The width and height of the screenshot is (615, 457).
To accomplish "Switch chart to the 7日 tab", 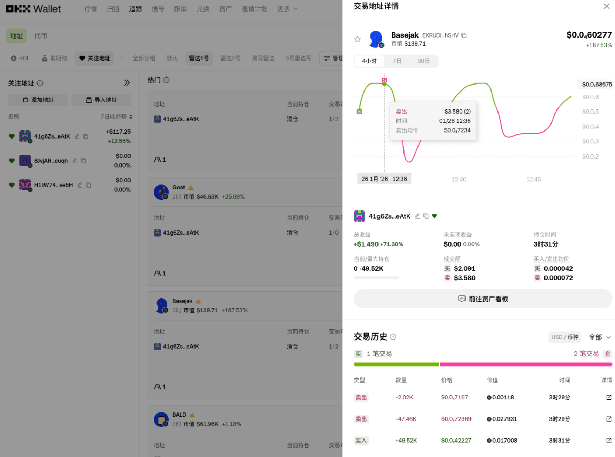I will tap(397, 61).
